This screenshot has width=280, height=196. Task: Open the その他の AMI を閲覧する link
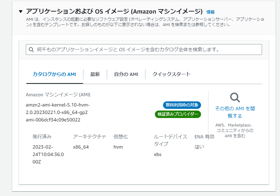pos(235,112)
